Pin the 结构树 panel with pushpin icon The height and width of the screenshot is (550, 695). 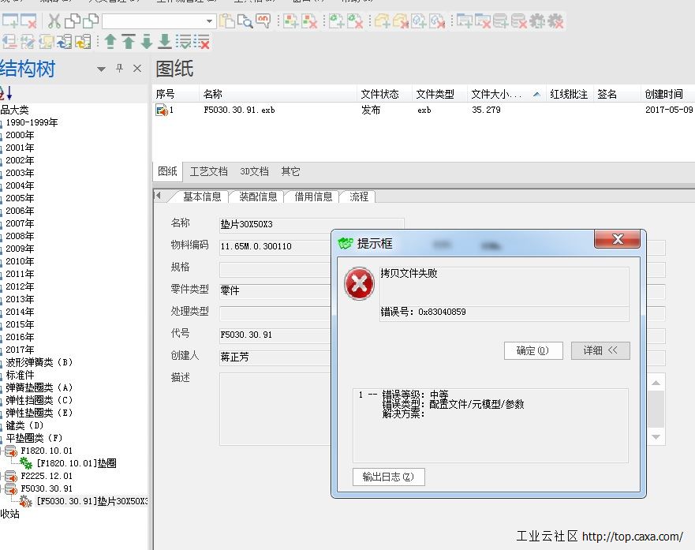click(x=119, y=68)
